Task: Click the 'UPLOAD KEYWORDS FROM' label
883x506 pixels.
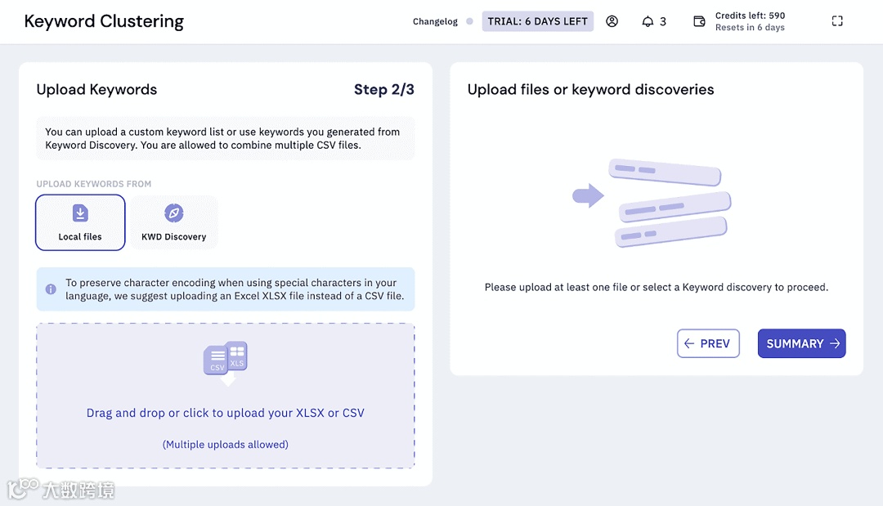Action: [94, 184]
